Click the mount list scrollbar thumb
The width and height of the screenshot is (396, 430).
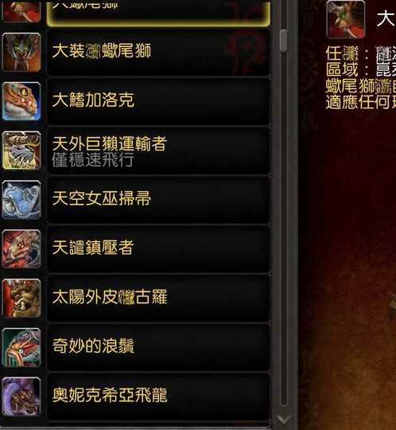(x=284, y=41)
